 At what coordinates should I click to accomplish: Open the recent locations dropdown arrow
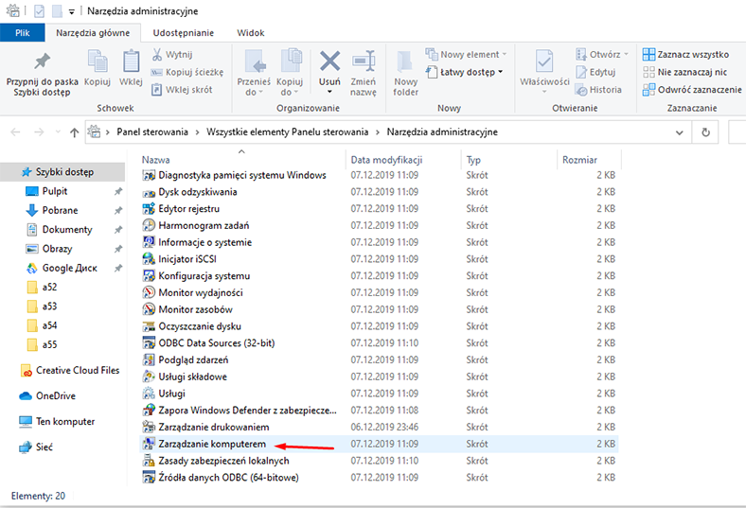[58, 131]
